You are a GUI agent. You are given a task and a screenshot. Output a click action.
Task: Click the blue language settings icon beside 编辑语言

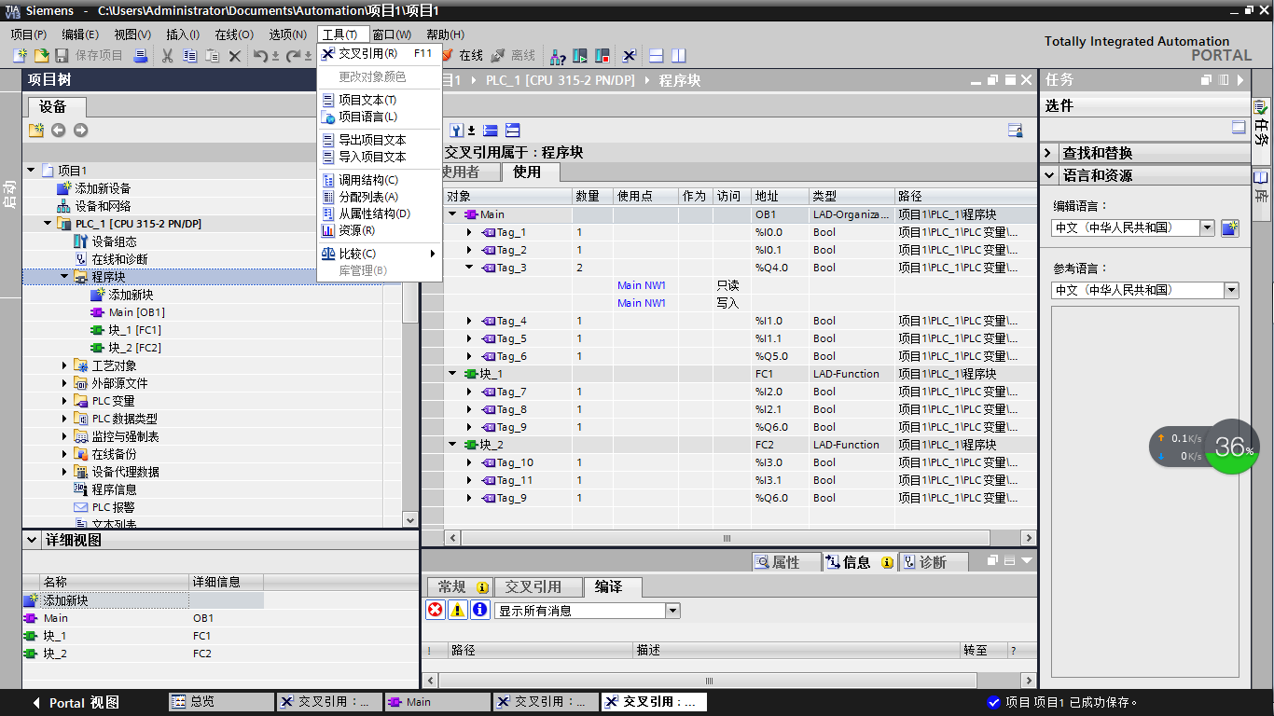pos(1230,228)
